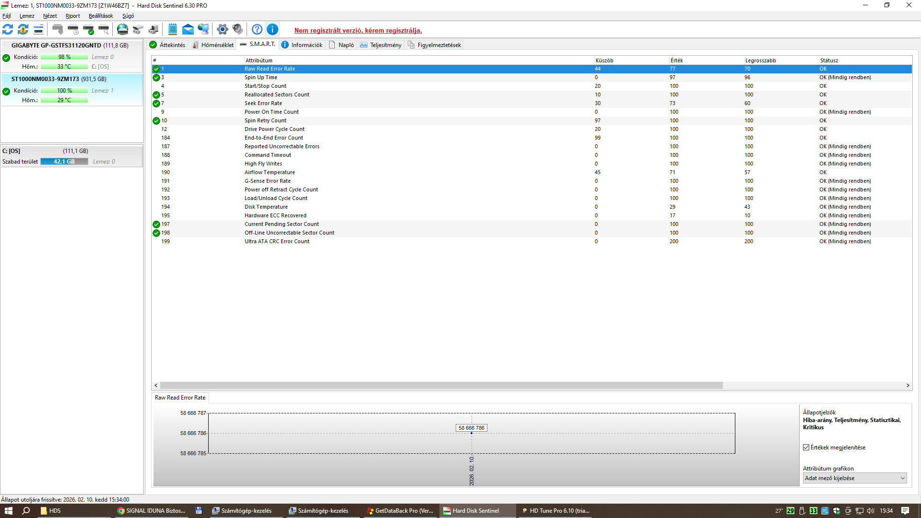Select the Reallocated Sectors Count row

pos(277,94)
